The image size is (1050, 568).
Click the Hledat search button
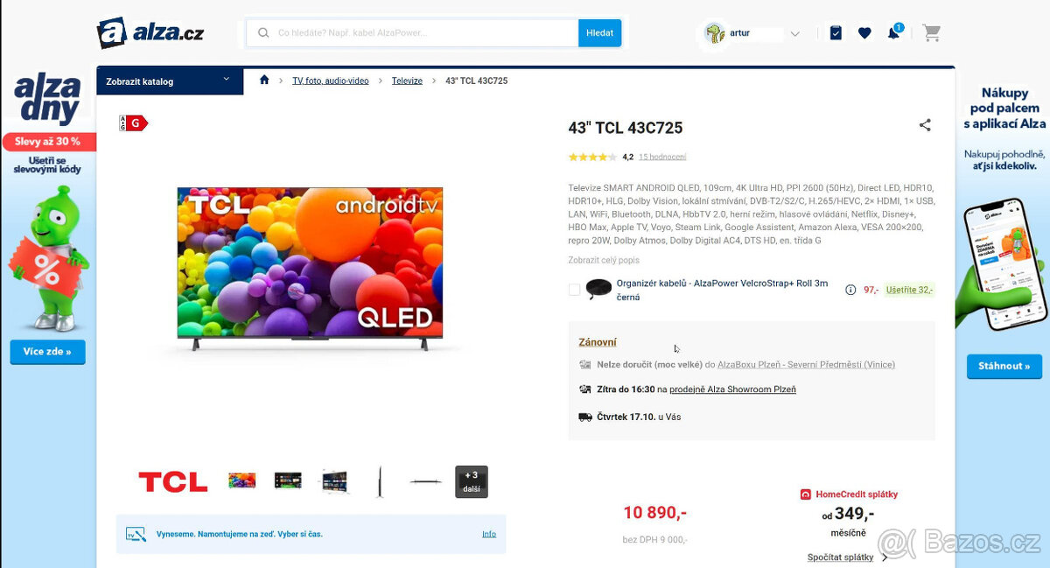coord(599,33)
